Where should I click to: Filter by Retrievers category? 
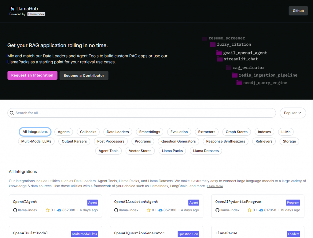(264, 142)
